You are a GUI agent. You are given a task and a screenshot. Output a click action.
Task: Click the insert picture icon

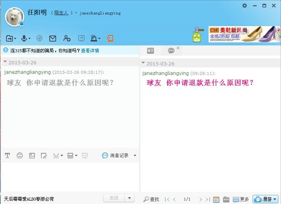(32, 156)
